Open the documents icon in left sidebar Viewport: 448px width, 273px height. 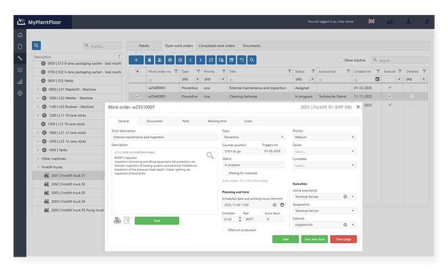pos(20,46)
